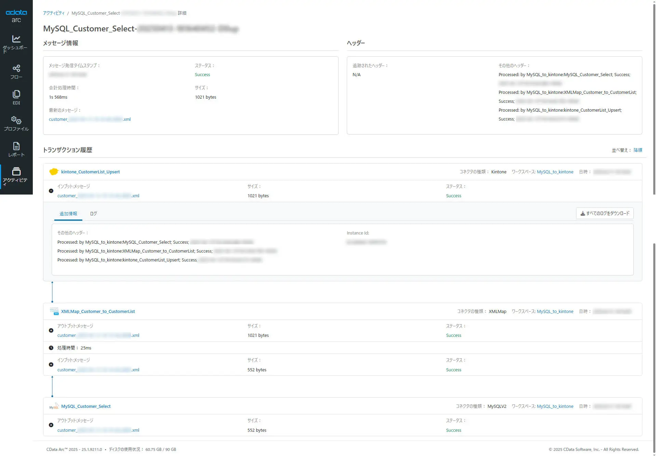Viewport: 656px width, 457px height.
Task: Click the CData Arc logo
Action: (x=16, y=16)
